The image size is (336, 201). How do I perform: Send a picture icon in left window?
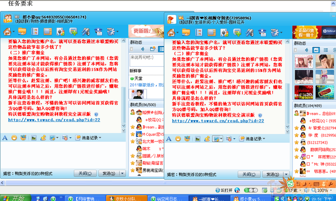[x=34, y=138]
